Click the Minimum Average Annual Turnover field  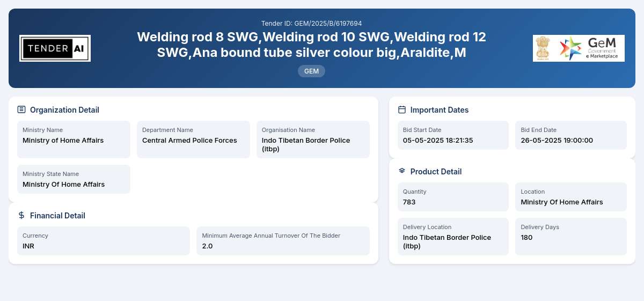tap(283, 241)
